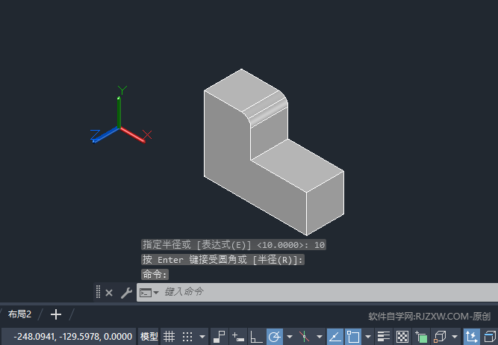
Task: Open recent commands list icon
Action: (149, 292)
